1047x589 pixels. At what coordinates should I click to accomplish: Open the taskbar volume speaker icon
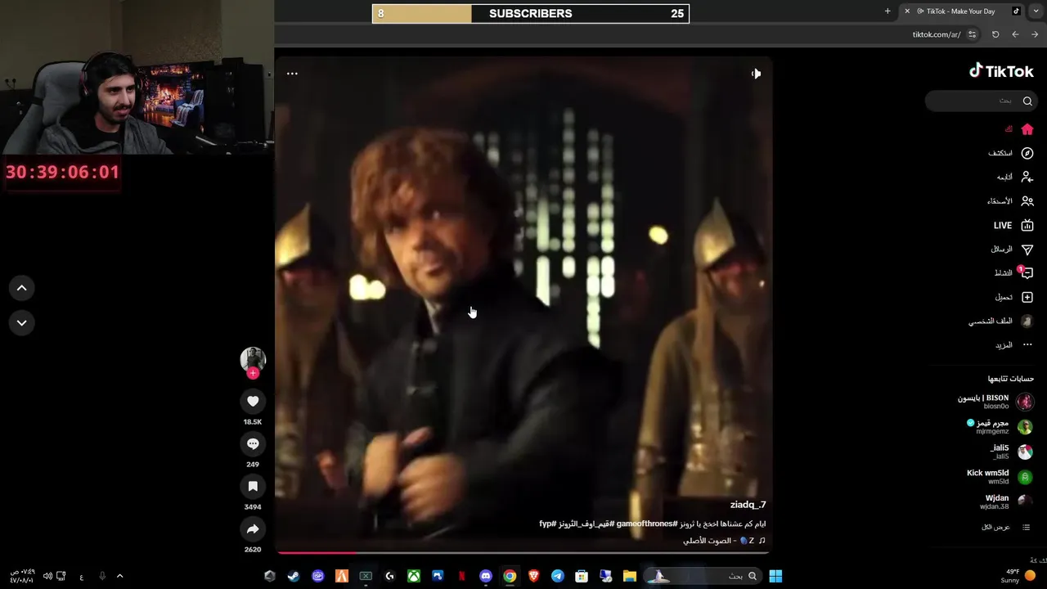(x=47, y=576)
